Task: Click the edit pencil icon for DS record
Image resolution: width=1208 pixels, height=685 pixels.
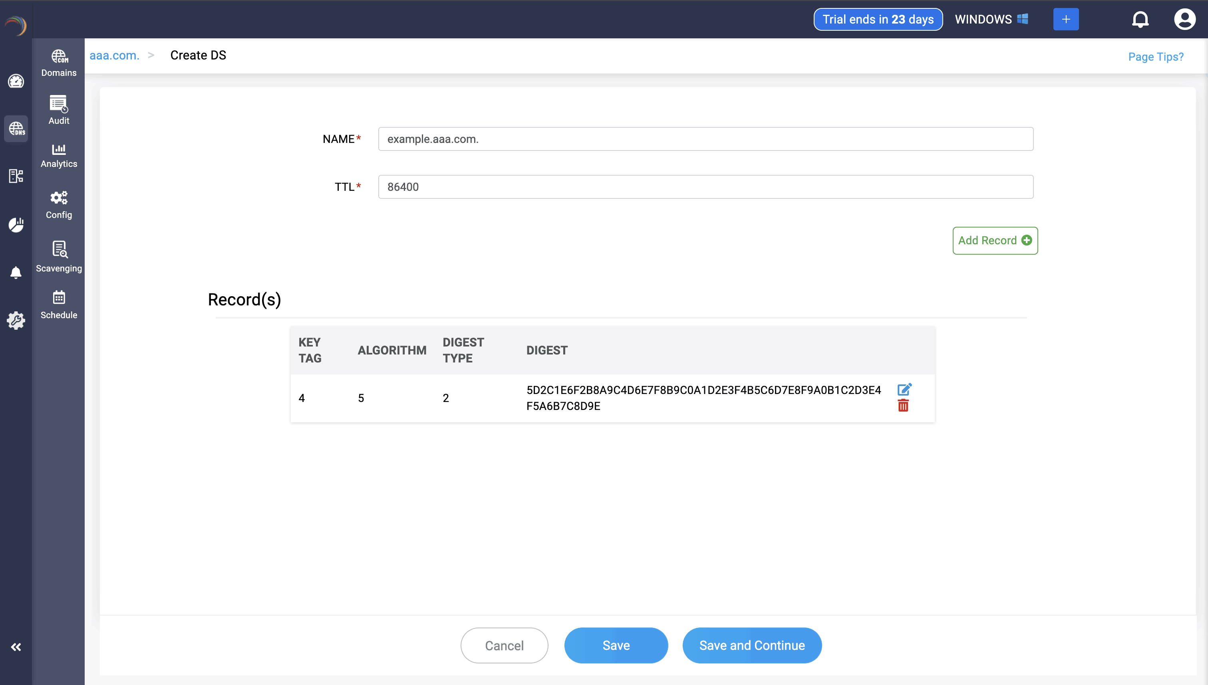Action: (x=904, y=390)
